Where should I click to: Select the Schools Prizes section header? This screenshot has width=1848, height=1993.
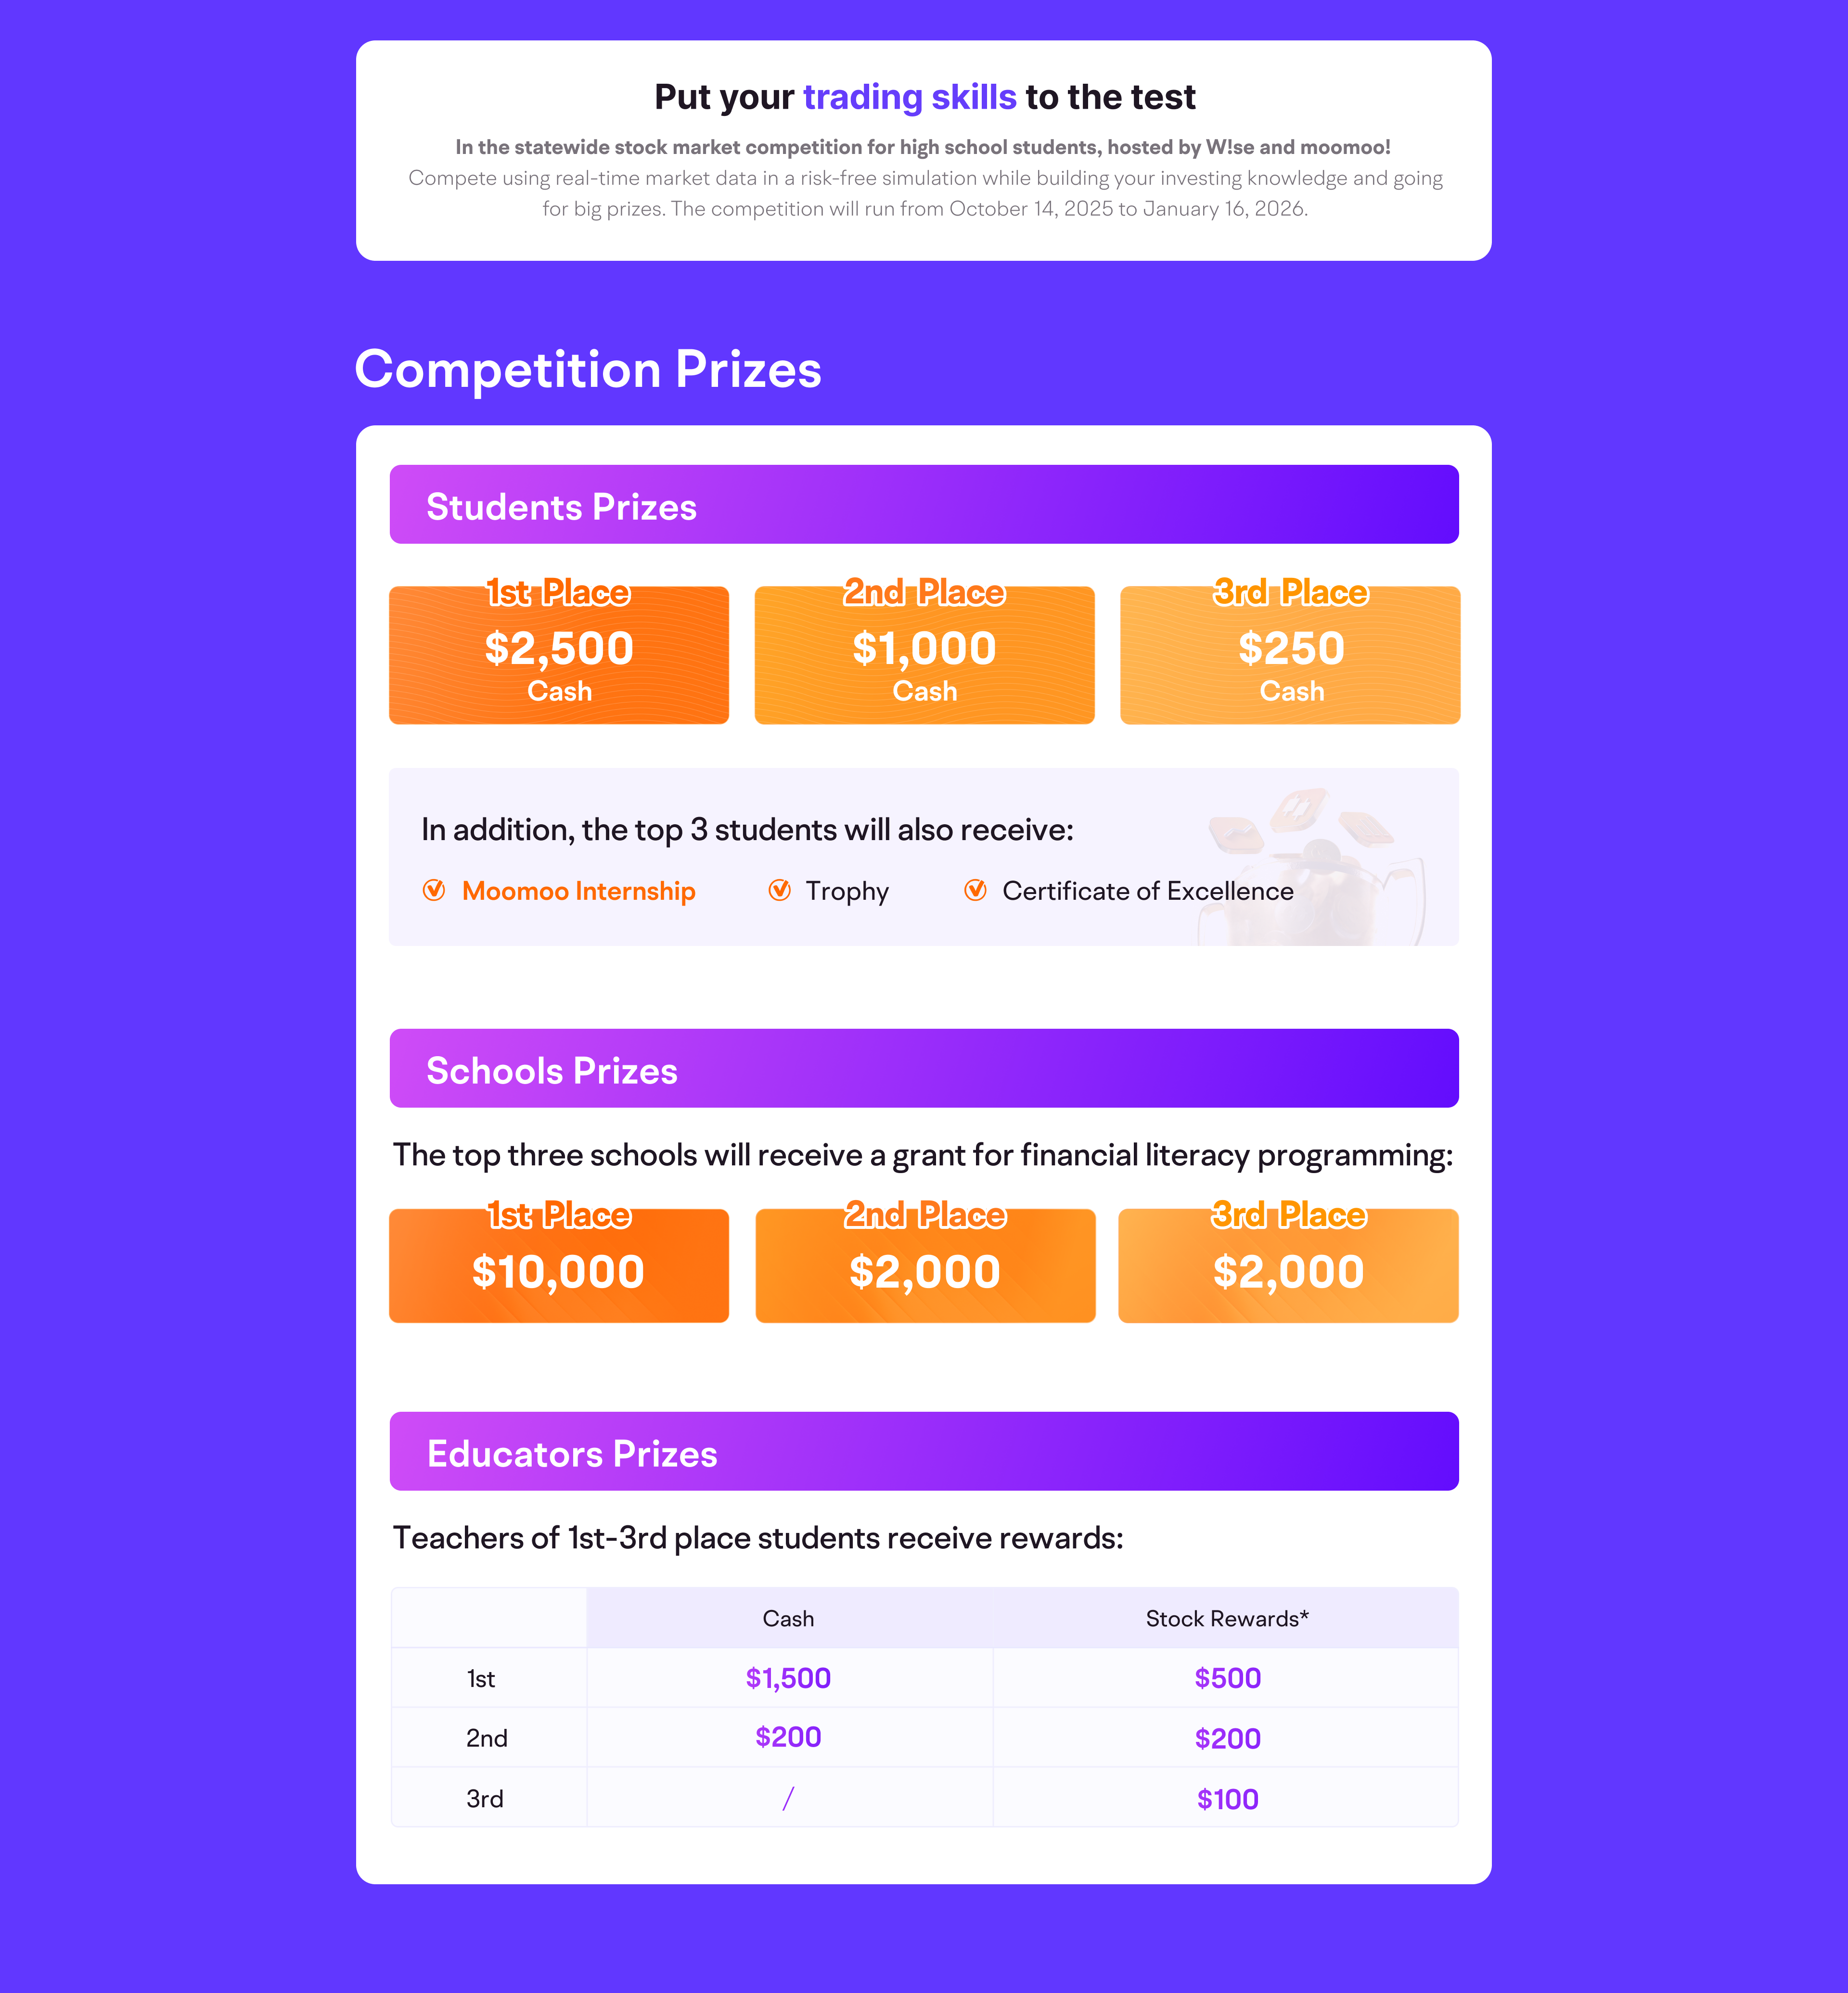[923, 1069]
